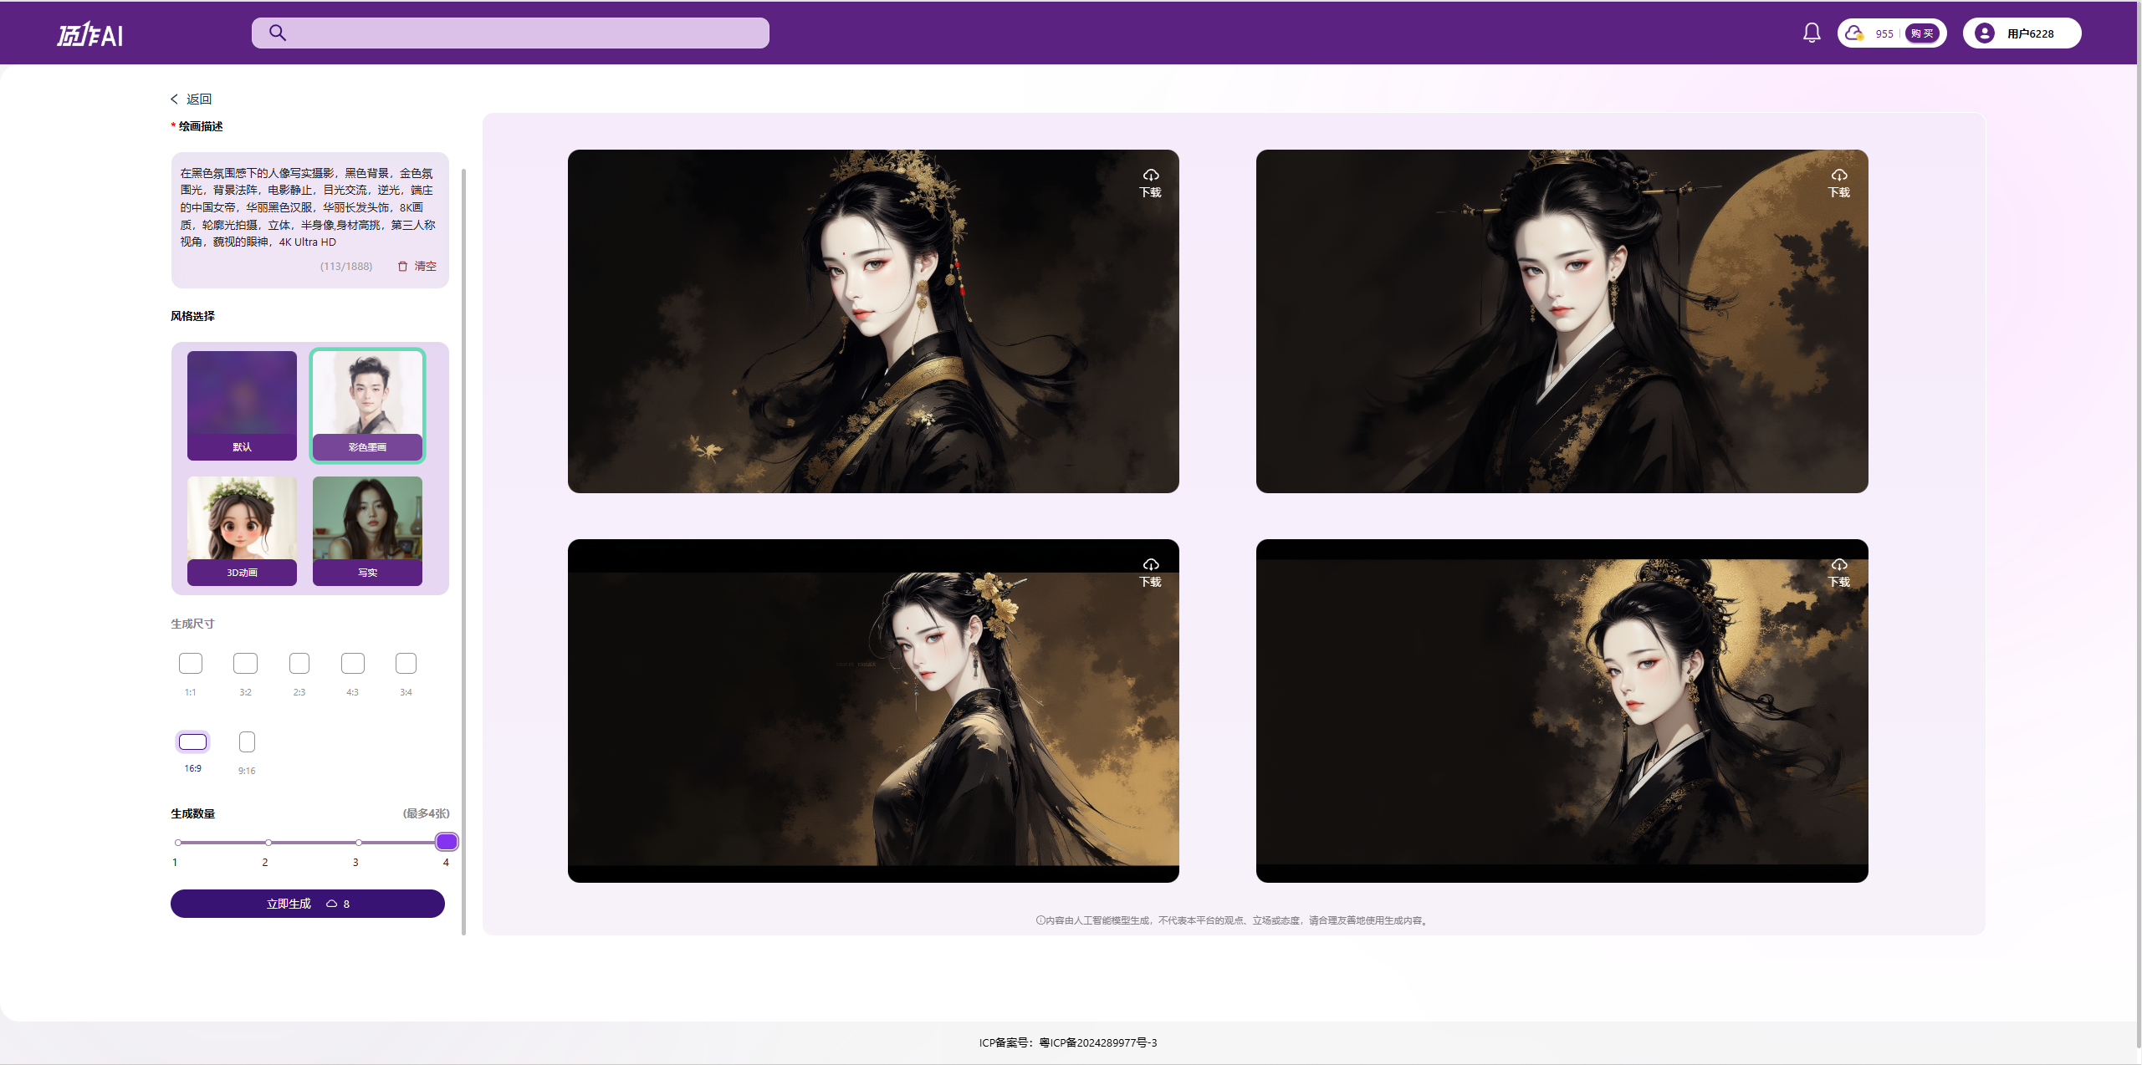Open the 用户6228 account menu
2142x1065 pixels.
(x=2030, y=33)
